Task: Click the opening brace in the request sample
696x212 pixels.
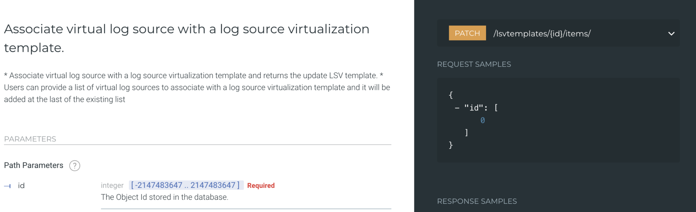Action: (451, 95)
